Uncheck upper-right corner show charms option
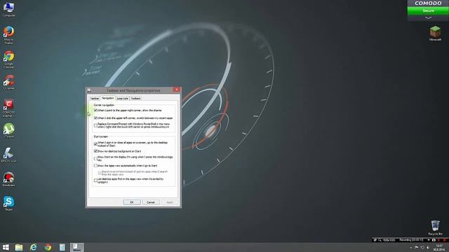The image size is (449, 252). tap(95, 111)
